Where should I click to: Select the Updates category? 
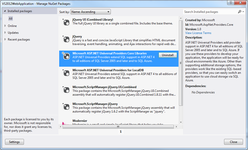13,32
